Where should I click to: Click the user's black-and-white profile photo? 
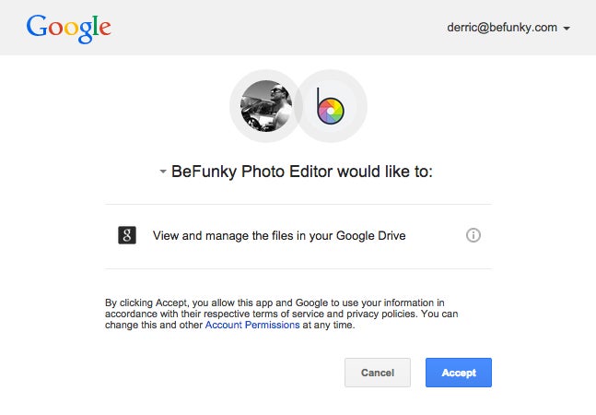pos(265,106)
